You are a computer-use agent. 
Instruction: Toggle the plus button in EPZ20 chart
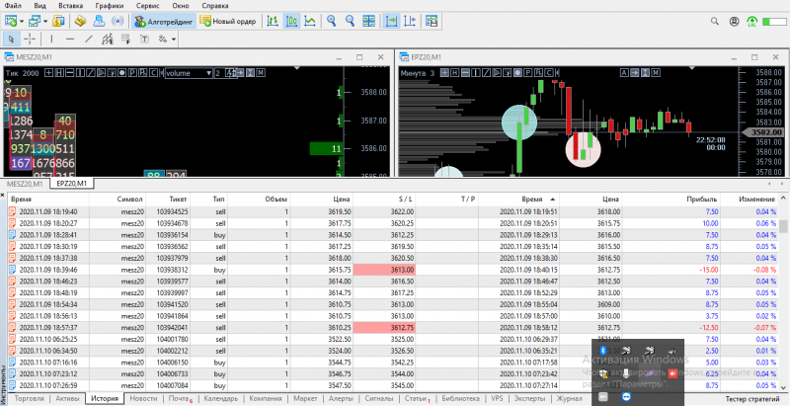[443, 72]
